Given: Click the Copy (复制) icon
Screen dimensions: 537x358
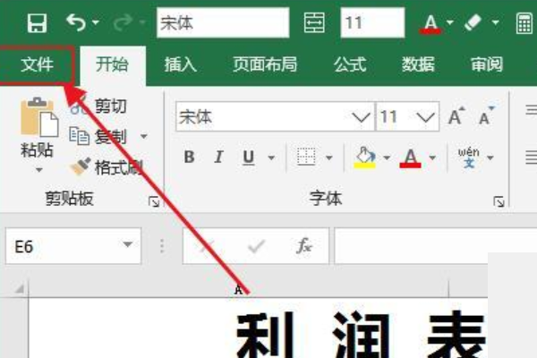Looking at the screenshot, I should click(x=79, y=136).
